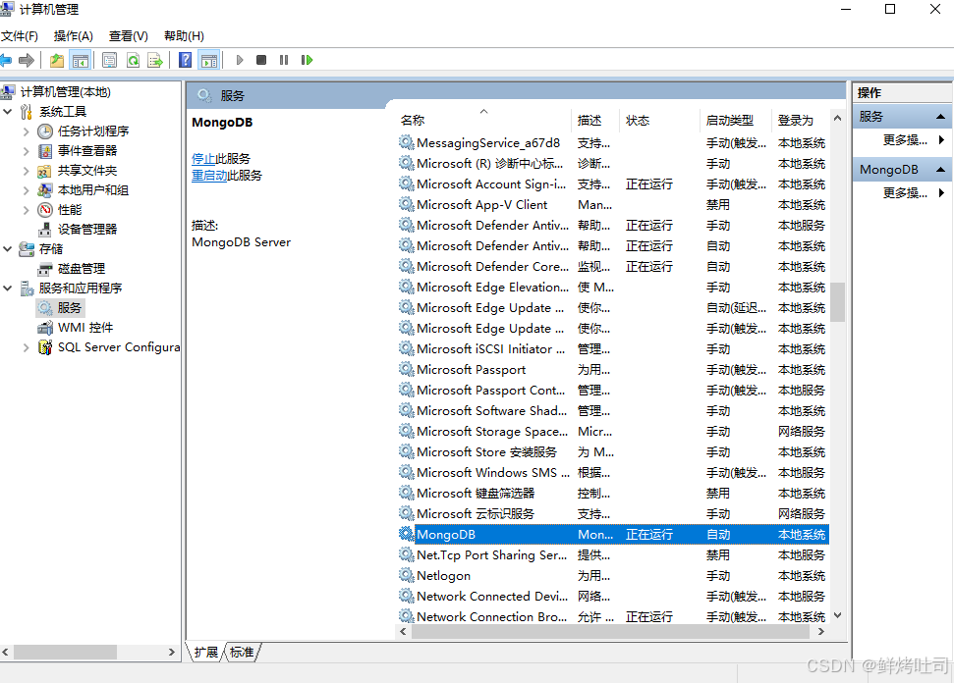This screenshot has width=954, height=683.
Task: Select Microsoft Passport service row
Action: [x=613, y=369]
